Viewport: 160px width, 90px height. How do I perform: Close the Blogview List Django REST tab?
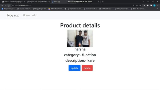click(x=49, y=2)
